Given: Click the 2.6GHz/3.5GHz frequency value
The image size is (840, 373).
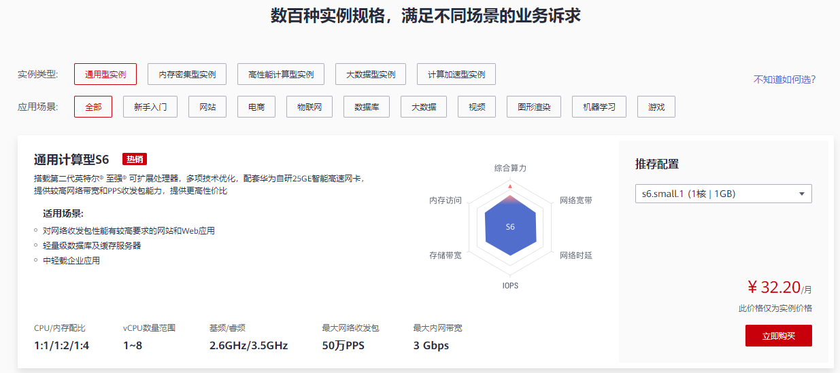Looking at the screenshot, I should 249,346.
